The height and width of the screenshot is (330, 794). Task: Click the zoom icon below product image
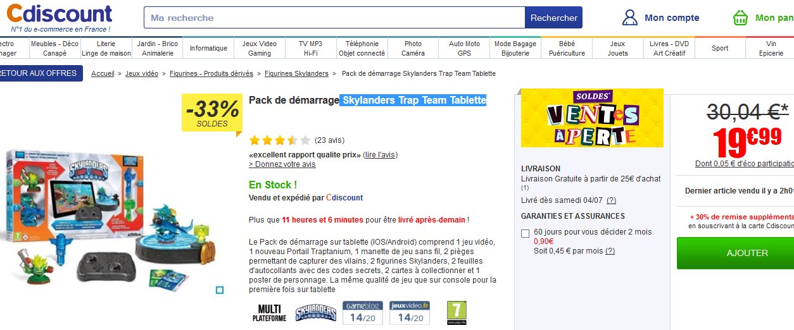[220, 290]
